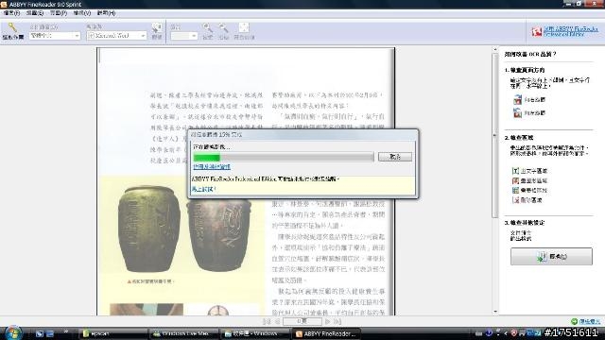Image resolution: width=605 pixels, height=340 pixels.
Task: Open the View (V) menu
Action: tap(82, 13)
